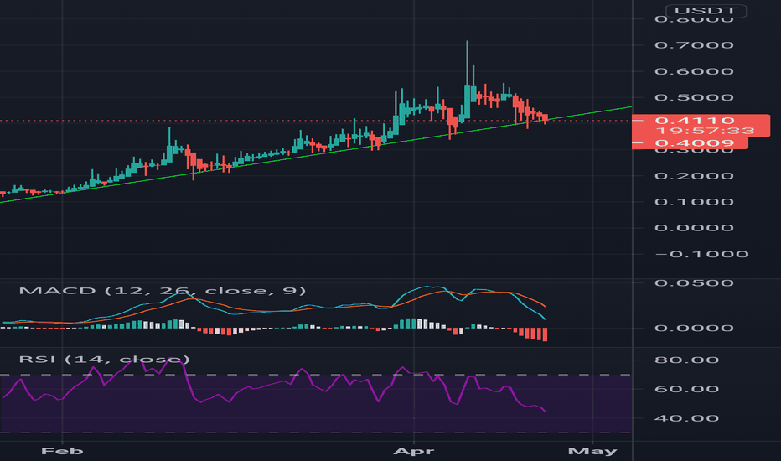Click the 60.00 RSI scale value

click(x=687, y=389)
